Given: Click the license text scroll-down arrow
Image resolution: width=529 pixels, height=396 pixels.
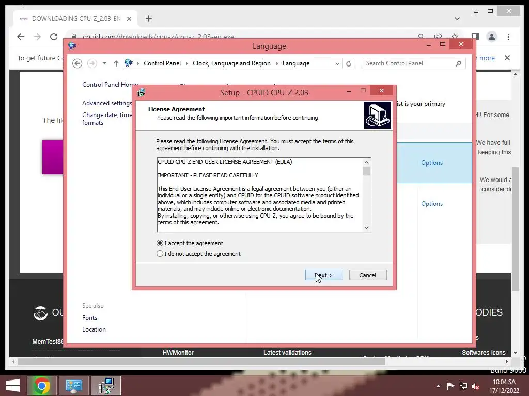Looking at the screenshot, I should [366, 227].
